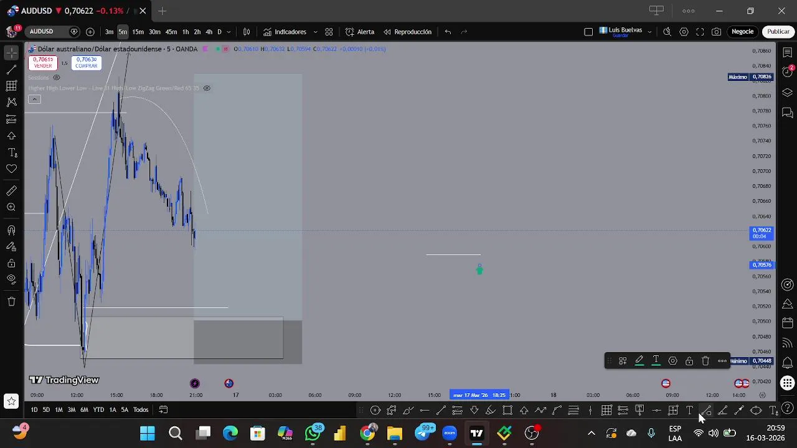Viewport: 797px width, 448px height.
Task: Toggle visibility of Sessions indicator
Action: (56, 78)
